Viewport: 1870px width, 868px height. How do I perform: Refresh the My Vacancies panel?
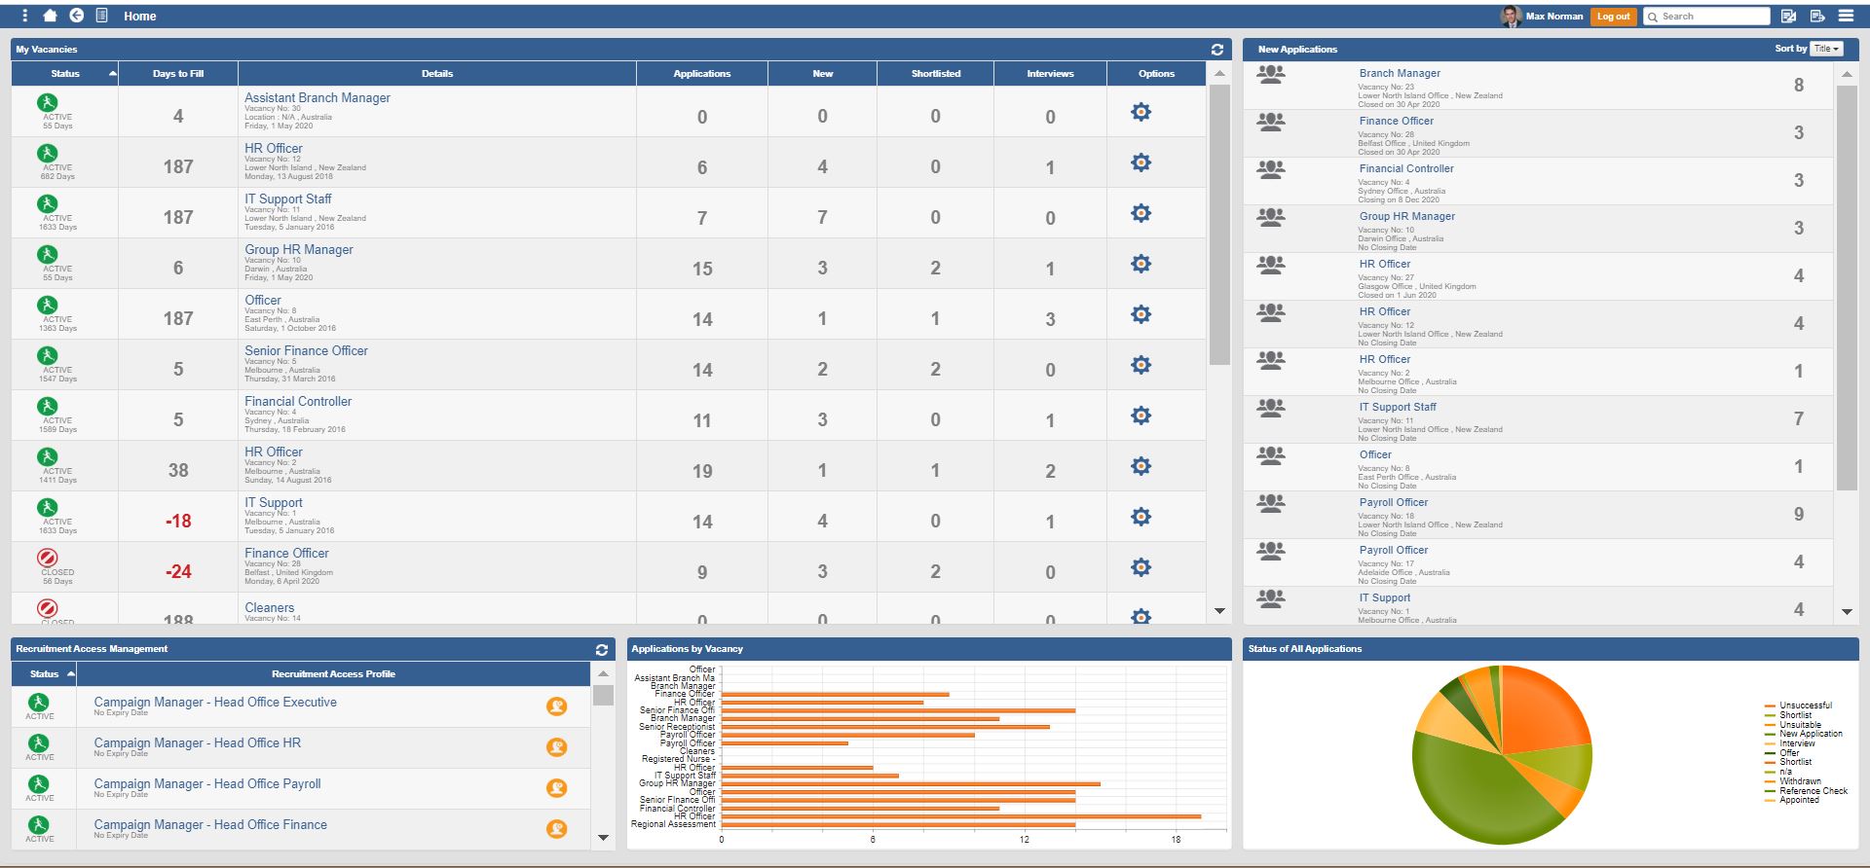click(1216, 50)
